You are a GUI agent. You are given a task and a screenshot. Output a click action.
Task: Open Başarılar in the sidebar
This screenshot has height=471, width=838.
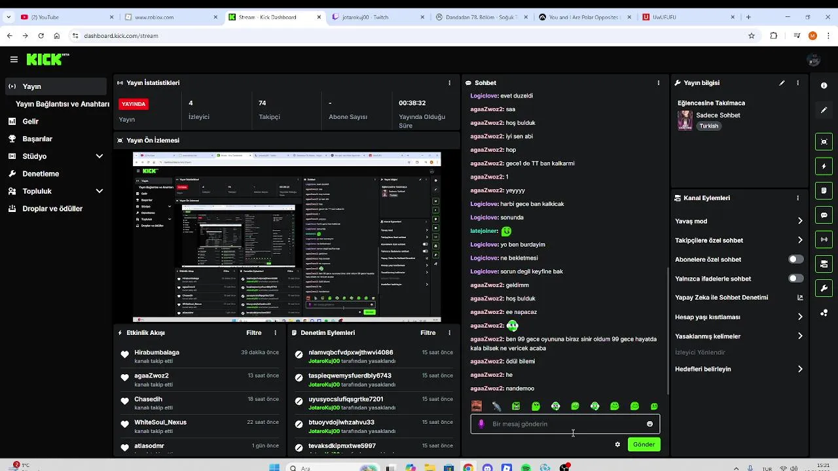(x=37, y=139)
